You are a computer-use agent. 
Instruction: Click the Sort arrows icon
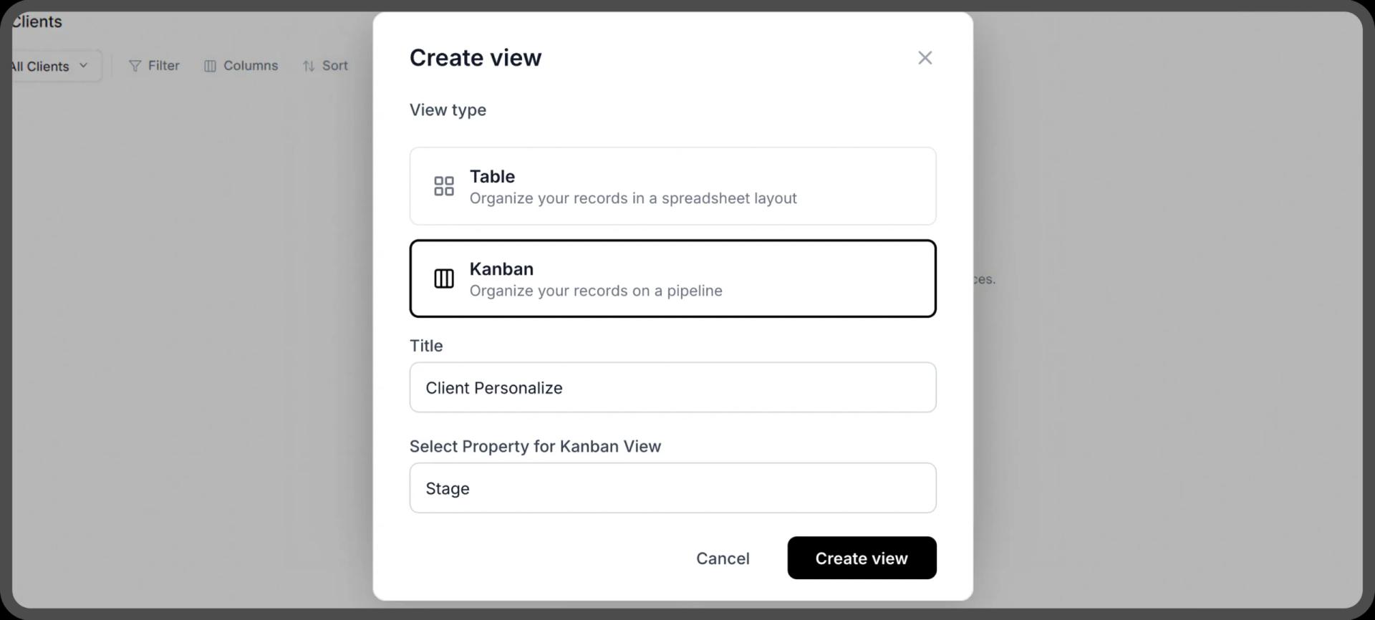[309, 66]
